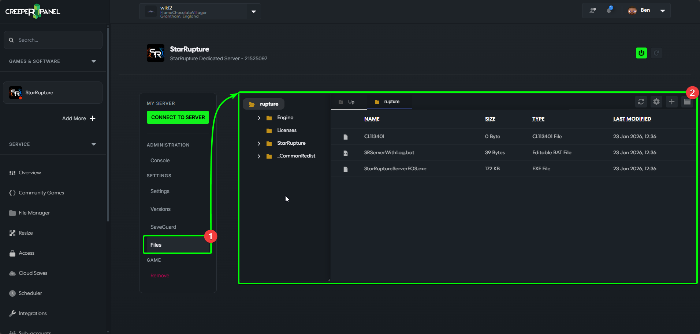Collapse the Games & Software section
700x334 pixels.
click(93, 61)
